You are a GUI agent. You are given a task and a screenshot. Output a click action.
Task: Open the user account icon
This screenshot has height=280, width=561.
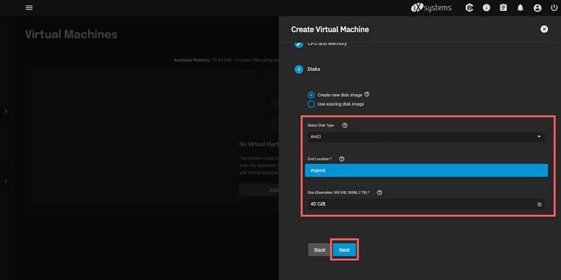pos(538,8)
